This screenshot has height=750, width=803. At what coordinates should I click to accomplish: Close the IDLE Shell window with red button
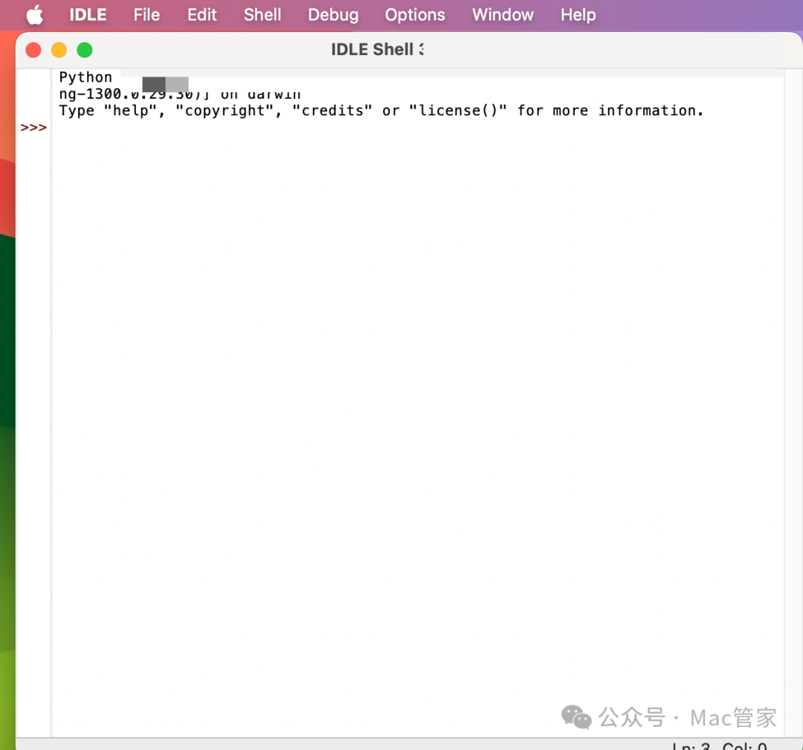pyautogui.click(x=33, y=50)
